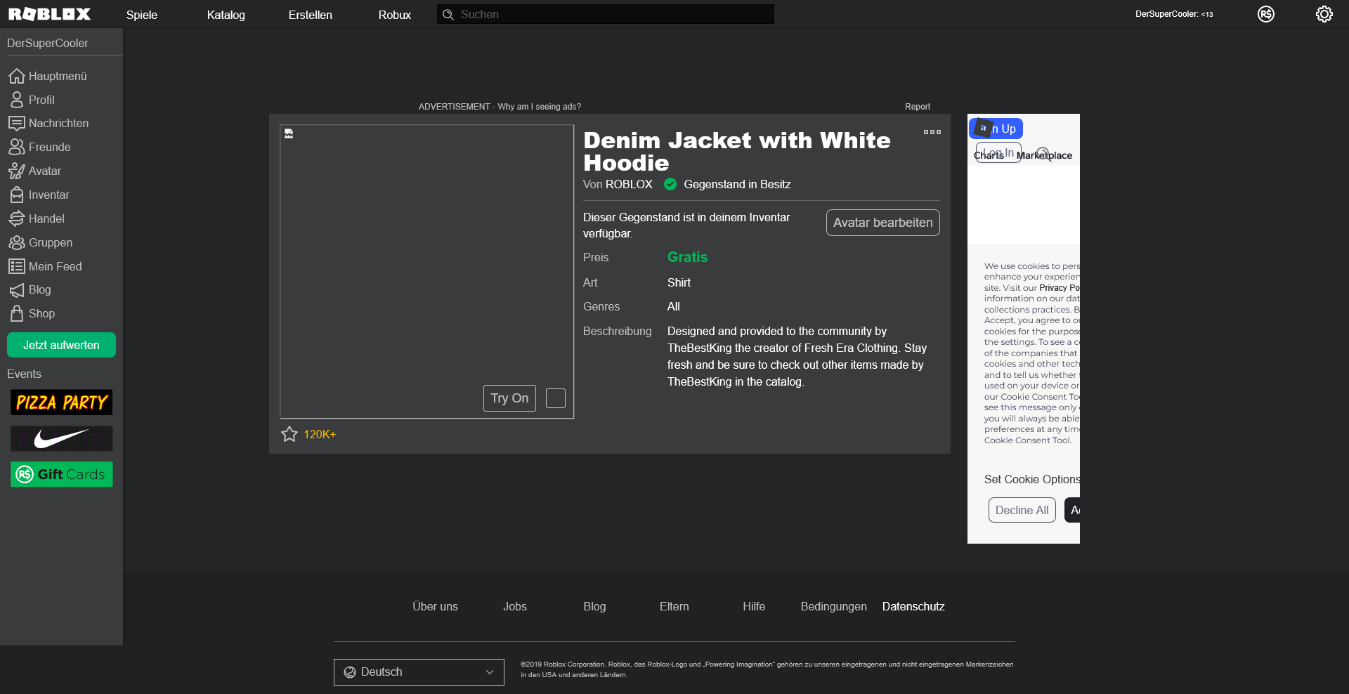The height and width of the screenshot is (694, 1349).
Task: Open Nachrichten messages in sidebar
Action: 58,123
